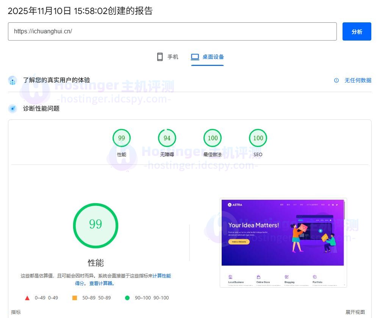Click the URL input field
This screenshot has height=318, width=377.
tap(173, 31)
